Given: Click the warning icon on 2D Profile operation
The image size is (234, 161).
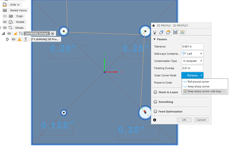Looking at the screenshot, I should pos(19,39).
